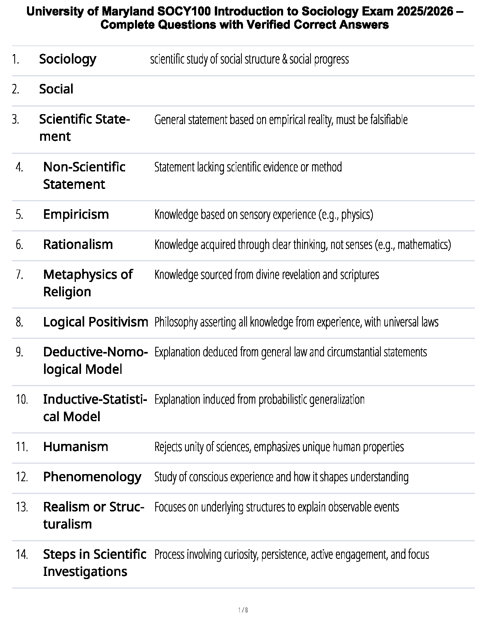The width and height of the screenshot is (486, 630).
Task: Click the term "Phenomenology"
Action: coord(92,476)
